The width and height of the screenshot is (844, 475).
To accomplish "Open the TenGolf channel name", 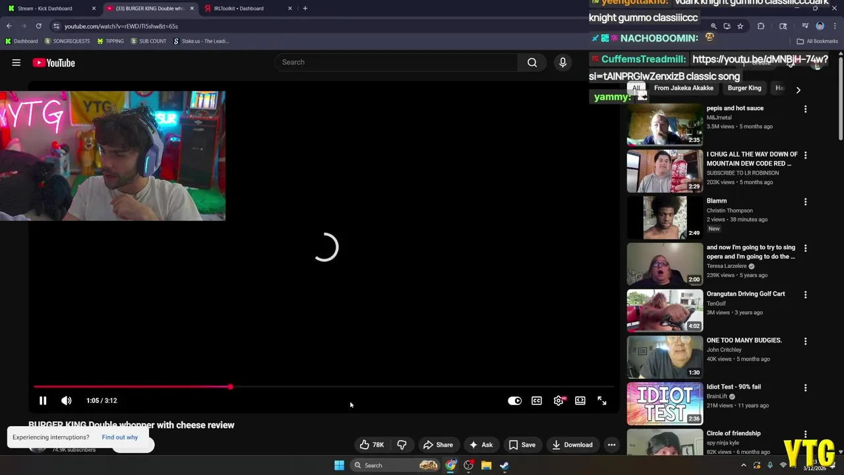I will [716, 303].
